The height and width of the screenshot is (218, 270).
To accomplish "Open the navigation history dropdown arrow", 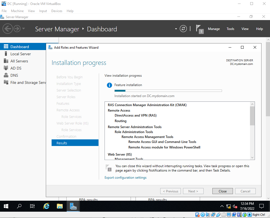I will [24, 29].
